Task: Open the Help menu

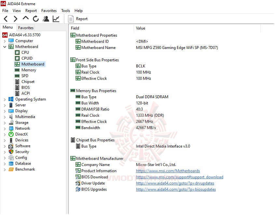Action: coord(78,11)
